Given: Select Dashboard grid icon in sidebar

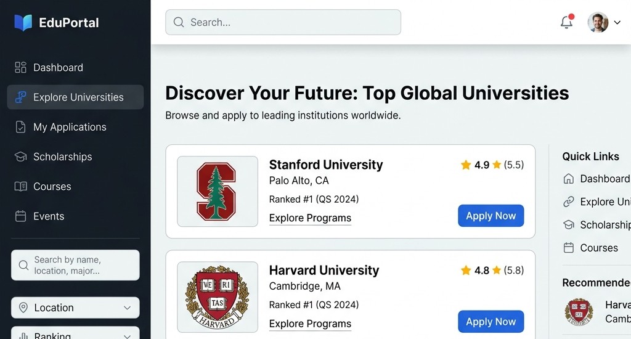Looking at the screenshot, I should [x=20, y=67].
